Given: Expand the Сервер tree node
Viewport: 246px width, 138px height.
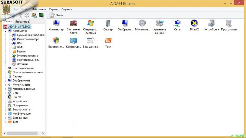Looking at the screenshot, I should [x=5, y=77].
